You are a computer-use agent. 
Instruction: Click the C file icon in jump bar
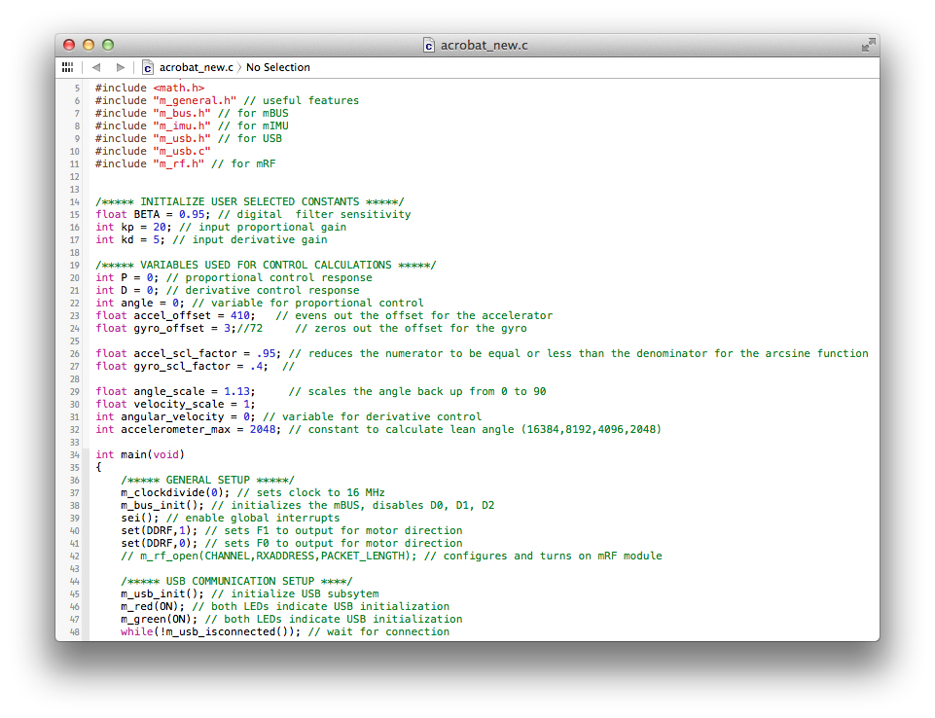coord(147,67)
